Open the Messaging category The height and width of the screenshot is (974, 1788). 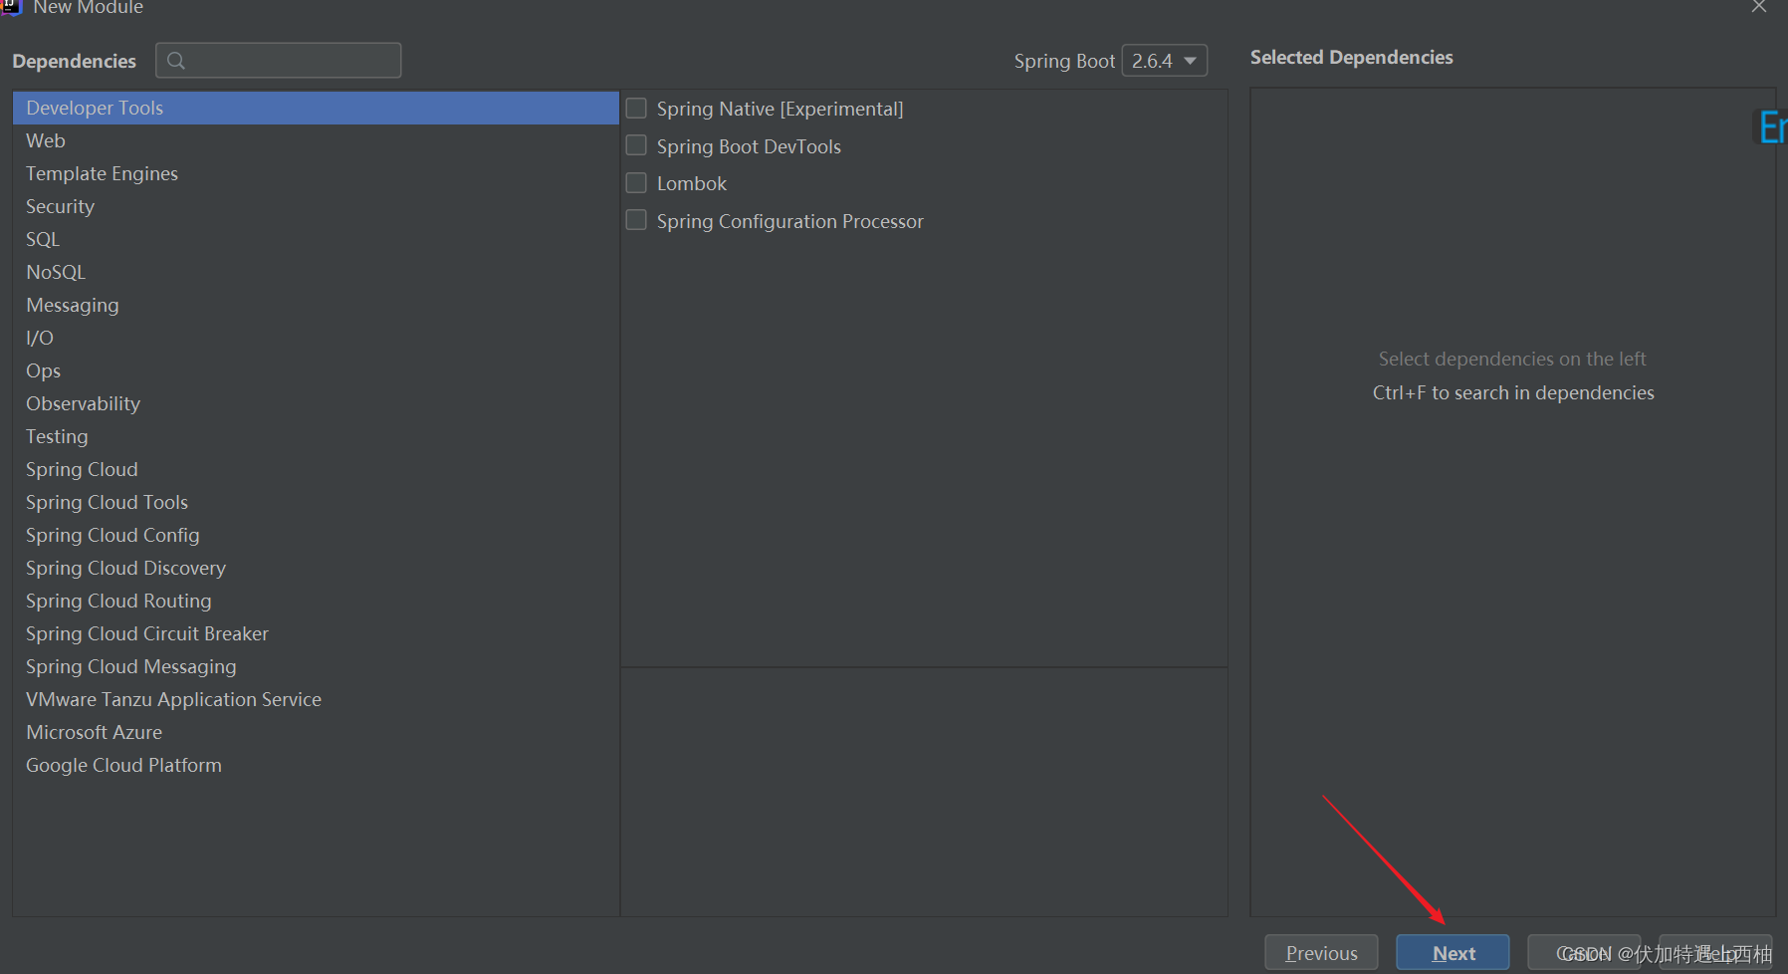point(316,305)
